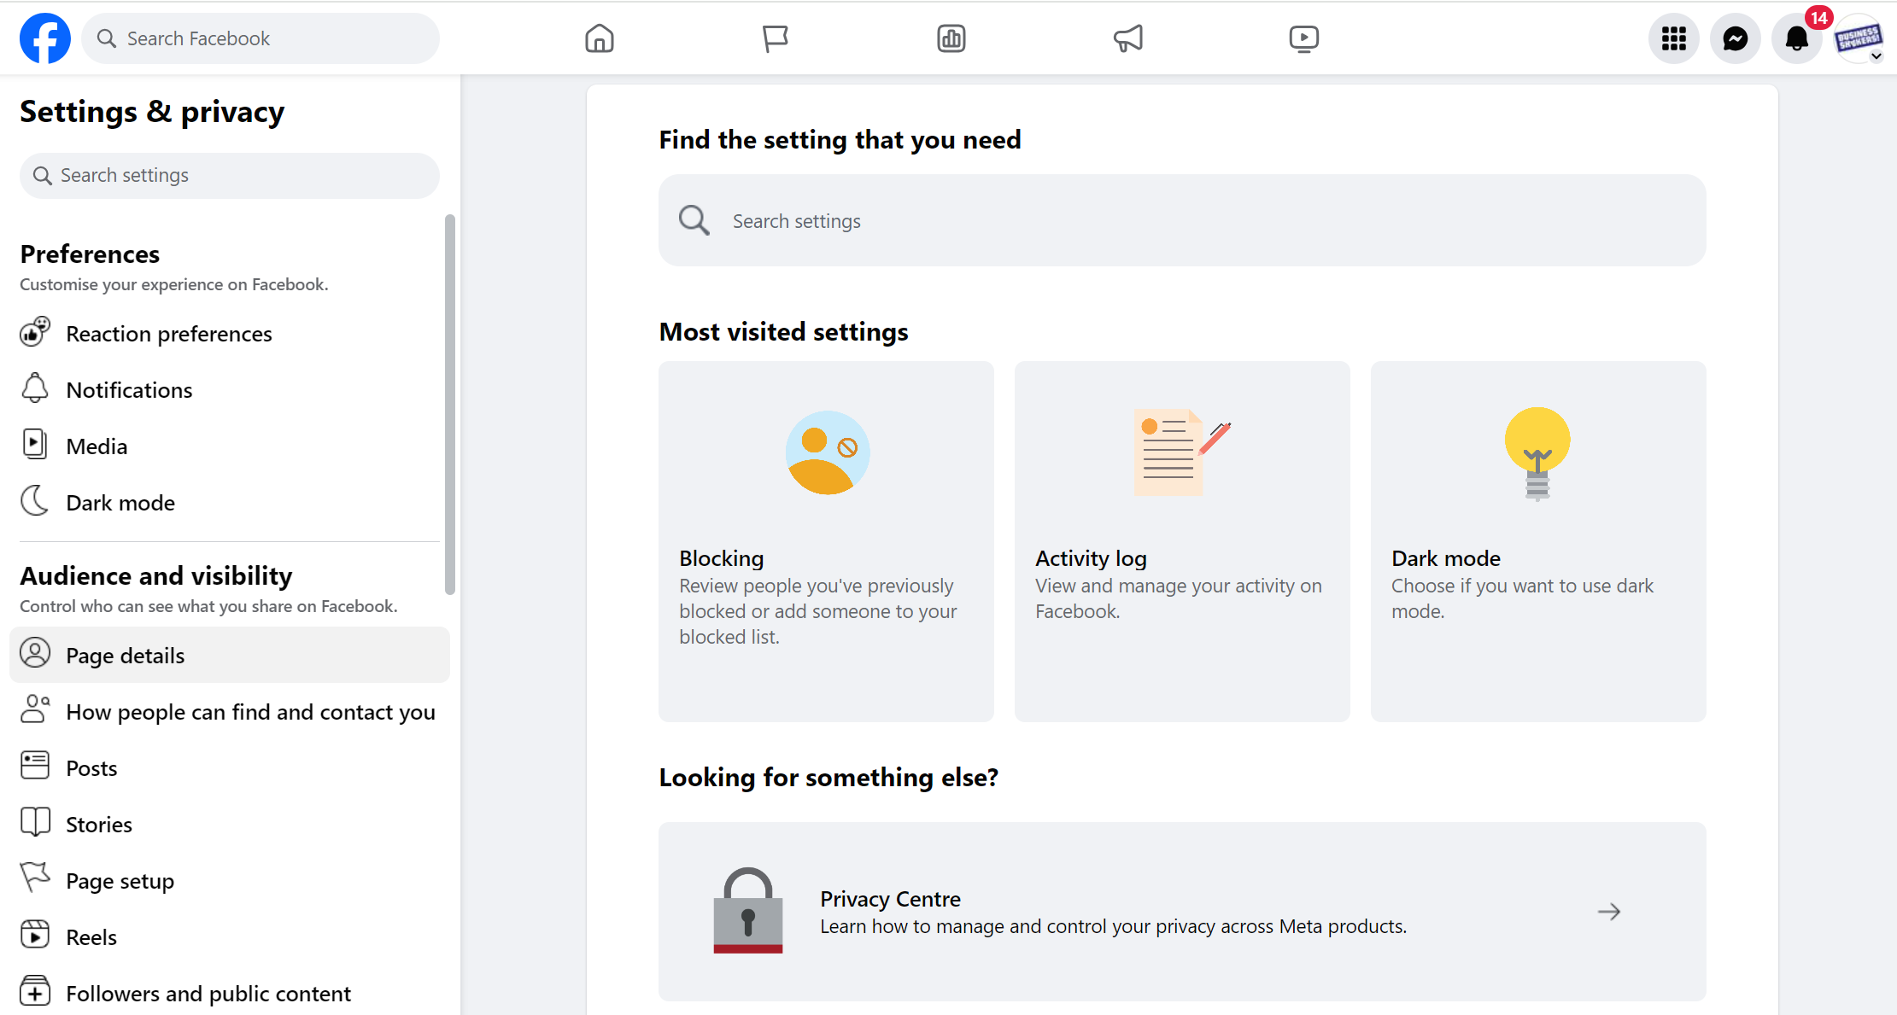Open Messenger chat icon
Image resolution: width=1897 pixels, height=1015 pixels.
1736,38
